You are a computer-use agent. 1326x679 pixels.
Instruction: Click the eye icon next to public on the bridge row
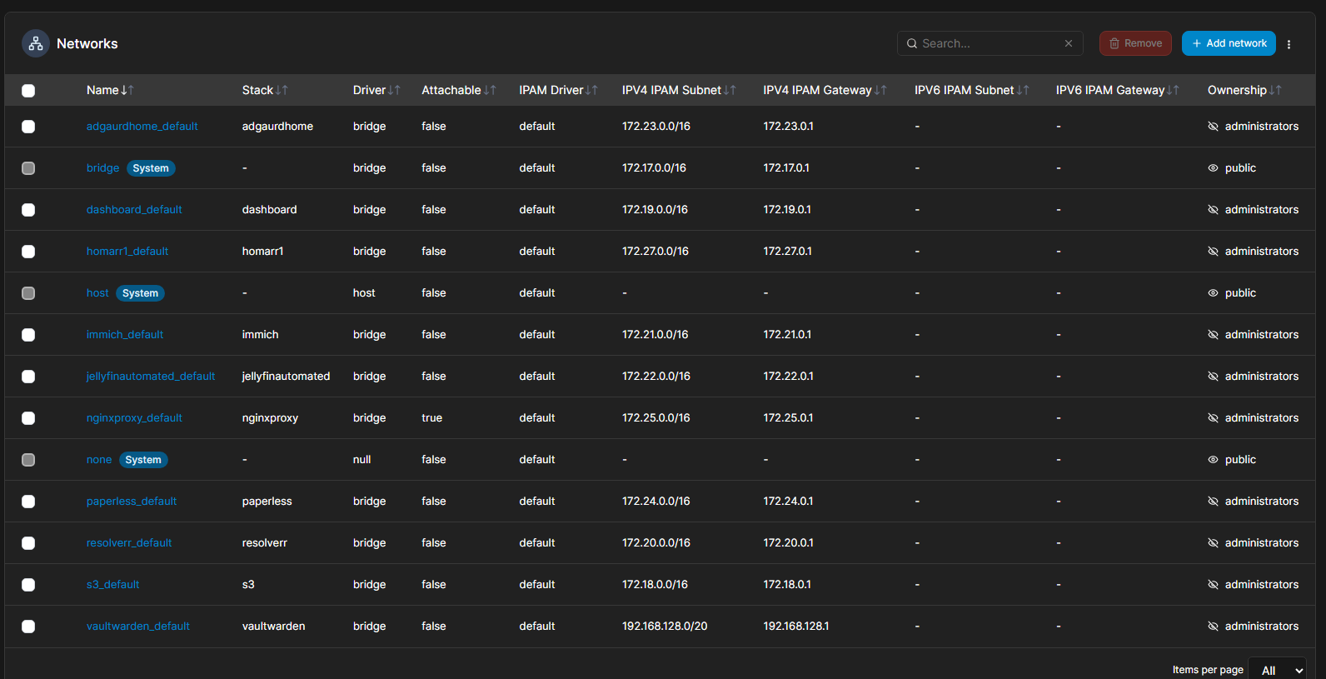tap(1213, 168)
